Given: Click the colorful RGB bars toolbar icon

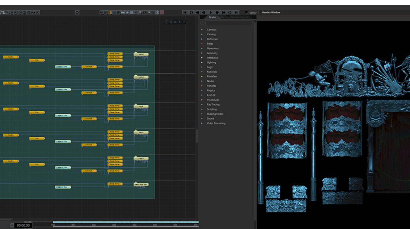Looking at the screenshot, I should pyautogui.click(x=110, y=12).
